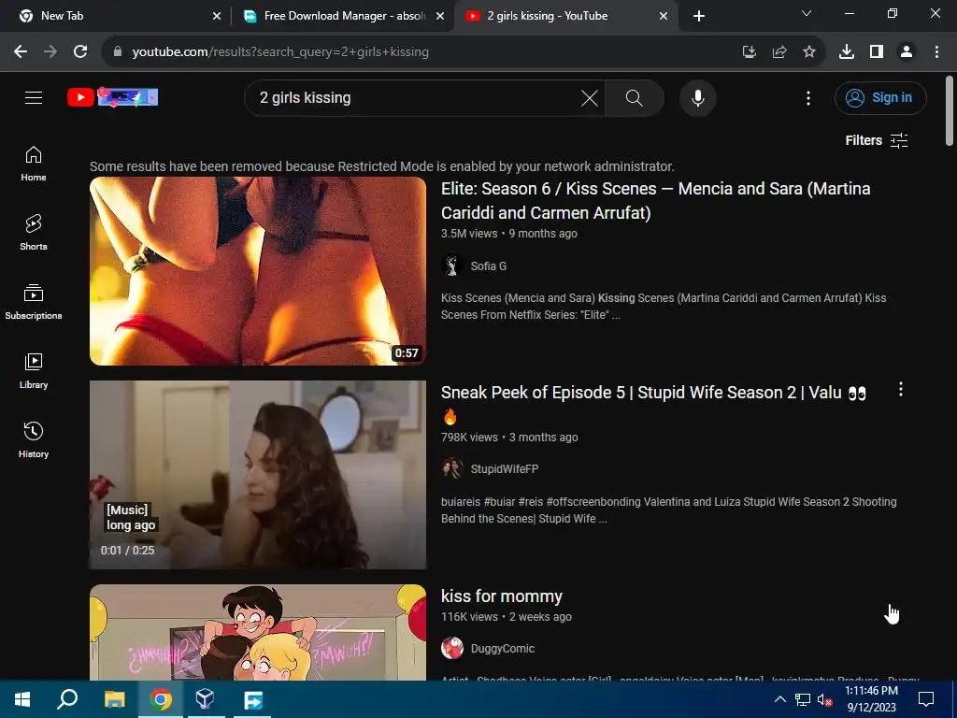957x718 pixels.
Task: Open the Windows Start menu
Action: pyautogui.click(x=22, y=699)
